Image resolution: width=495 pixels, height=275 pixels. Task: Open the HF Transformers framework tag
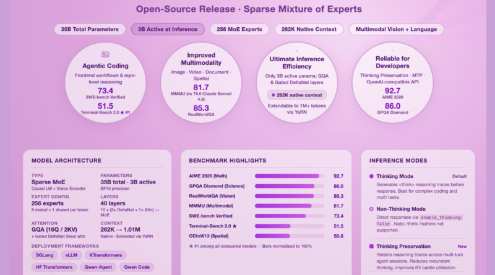[54, 267]
